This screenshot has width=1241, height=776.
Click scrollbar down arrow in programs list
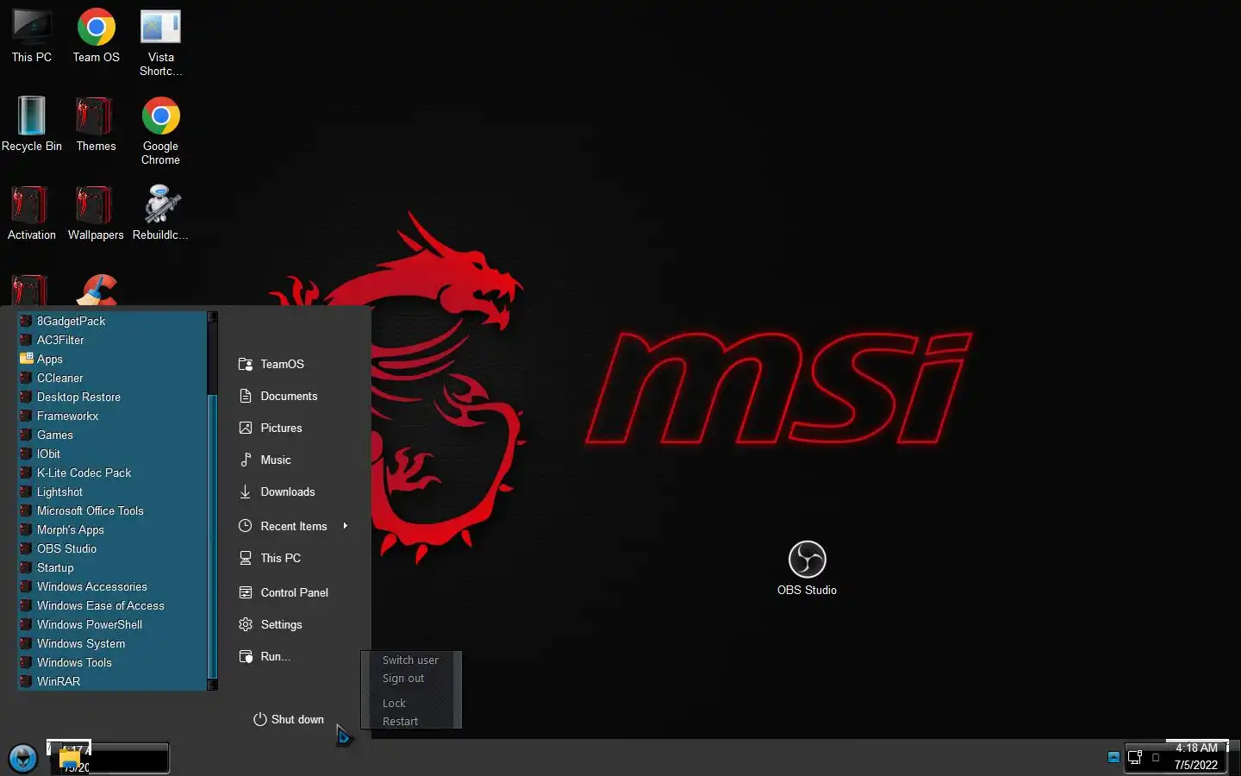pos(212,685)
